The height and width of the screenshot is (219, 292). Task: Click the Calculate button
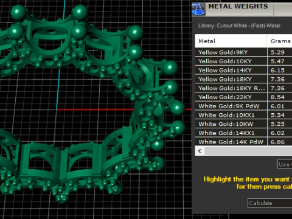[270, 203]
